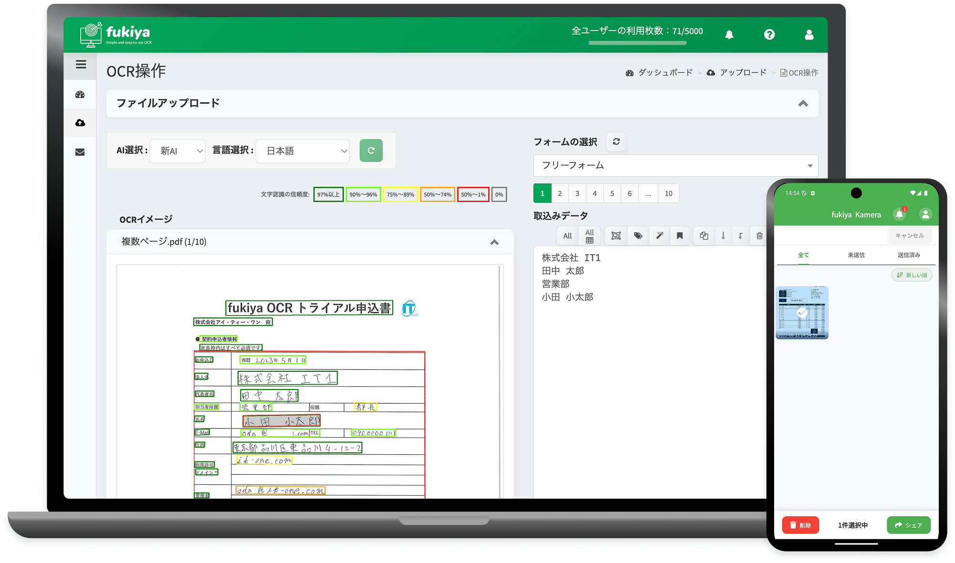Go to page 10 of results

coord(668,194)
